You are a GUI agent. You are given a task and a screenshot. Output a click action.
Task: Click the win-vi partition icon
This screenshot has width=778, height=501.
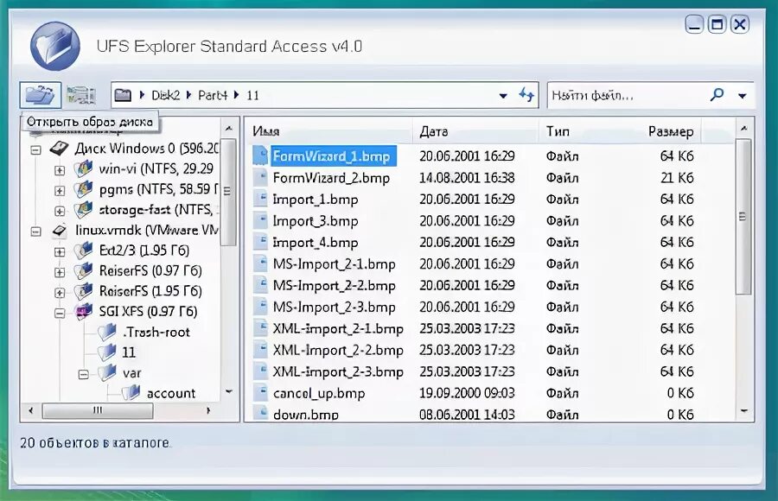[83, 168]
